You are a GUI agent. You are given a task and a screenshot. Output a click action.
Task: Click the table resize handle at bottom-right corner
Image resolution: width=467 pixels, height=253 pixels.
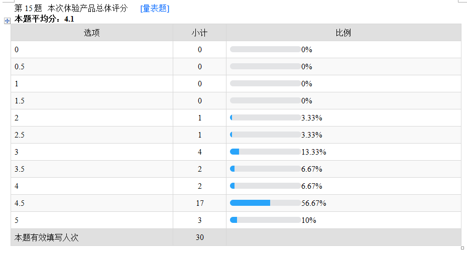click(462, 247)
